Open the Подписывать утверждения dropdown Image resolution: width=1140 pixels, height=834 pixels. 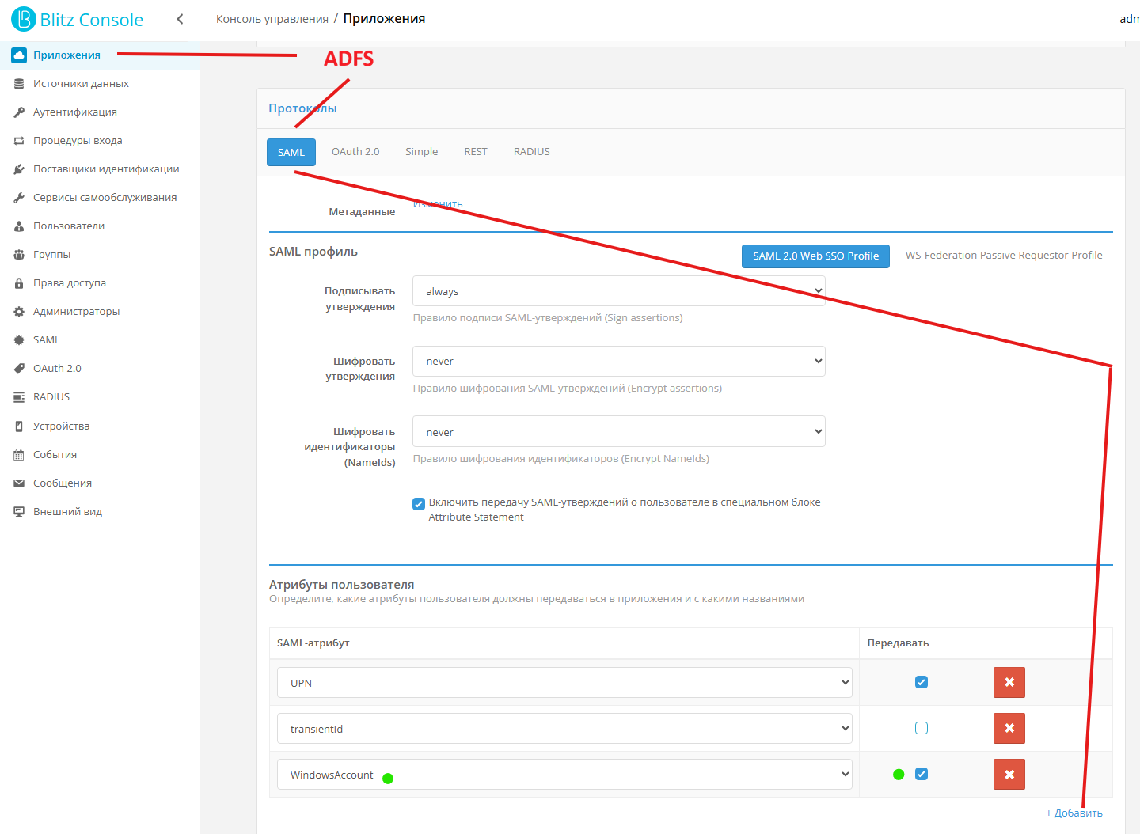coord(619,291)
